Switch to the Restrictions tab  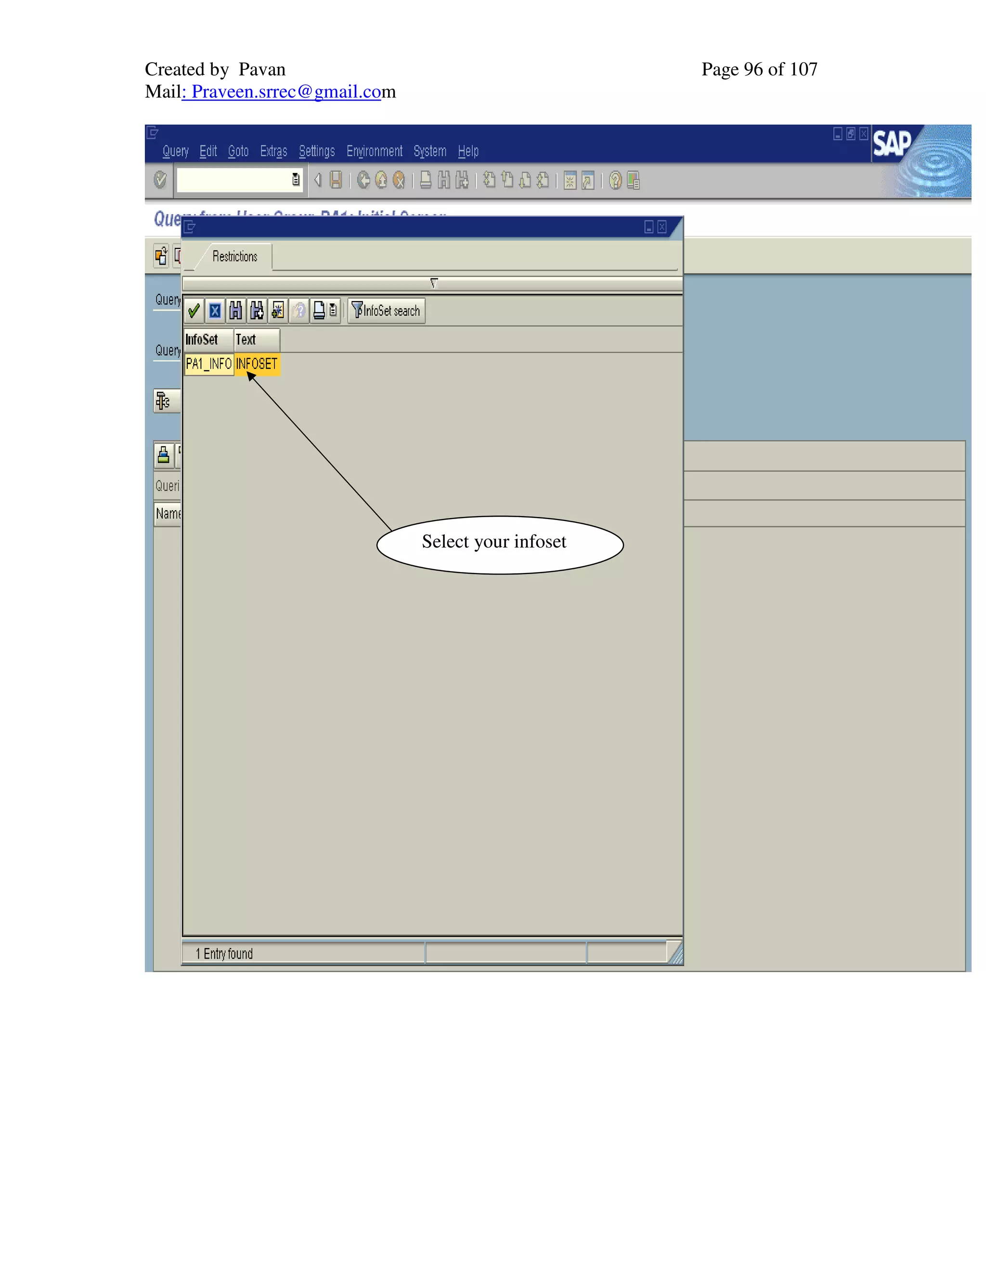click(x=235, y=257)
